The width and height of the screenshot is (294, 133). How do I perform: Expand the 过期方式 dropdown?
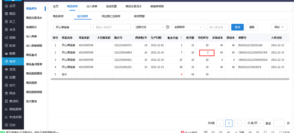[x=149, y=27]
